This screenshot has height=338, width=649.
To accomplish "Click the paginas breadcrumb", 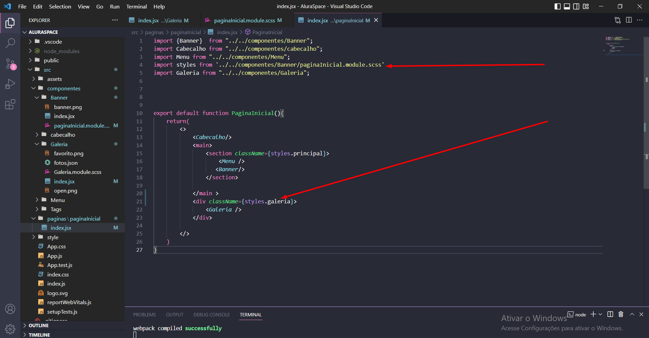I will [x=154, y=32].
